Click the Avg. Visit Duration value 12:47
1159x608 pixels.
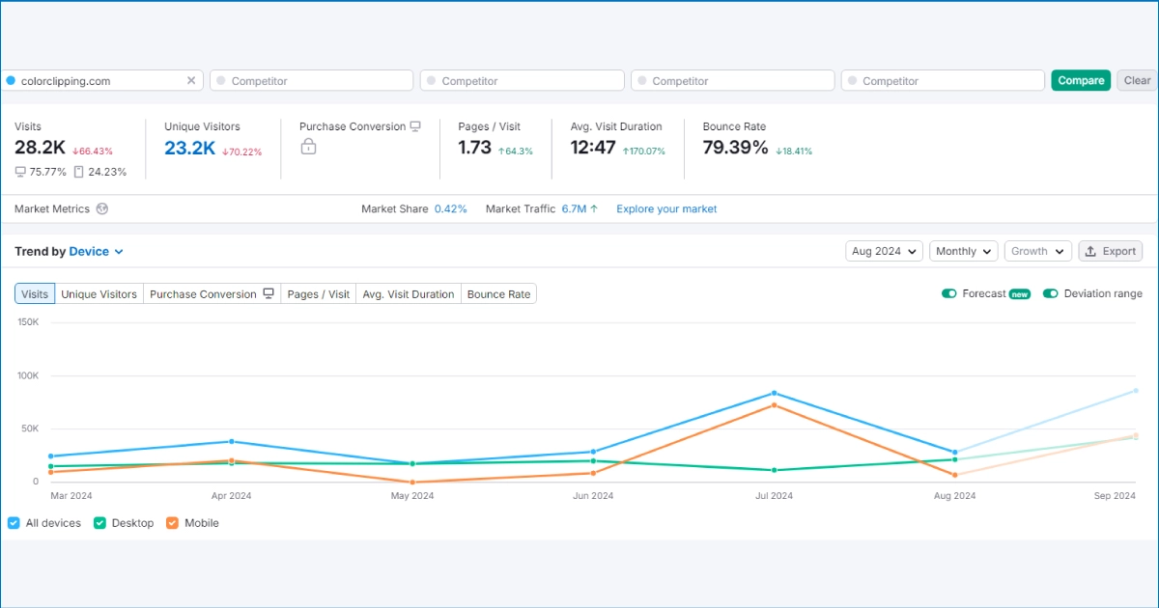(593, 148)
